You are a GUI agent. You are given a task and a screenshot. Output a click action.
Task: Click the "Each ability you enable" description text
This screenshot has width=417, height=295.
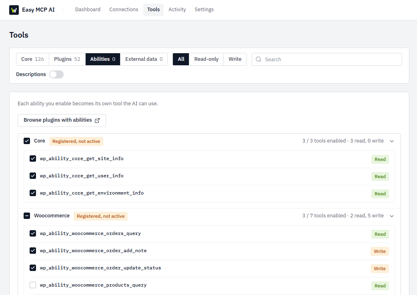88,104
